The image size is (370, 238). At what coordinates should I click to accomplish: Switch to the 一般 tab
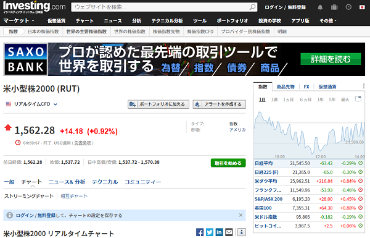coord(9,182)
